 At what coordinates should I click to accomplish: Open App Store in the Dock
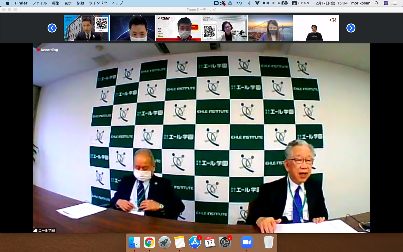[195, 242]
